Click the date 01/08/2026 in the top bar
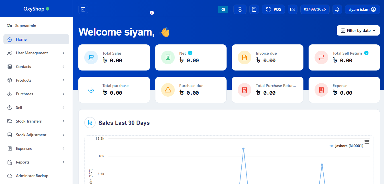 pyautogui.click(x=315, y=9)
